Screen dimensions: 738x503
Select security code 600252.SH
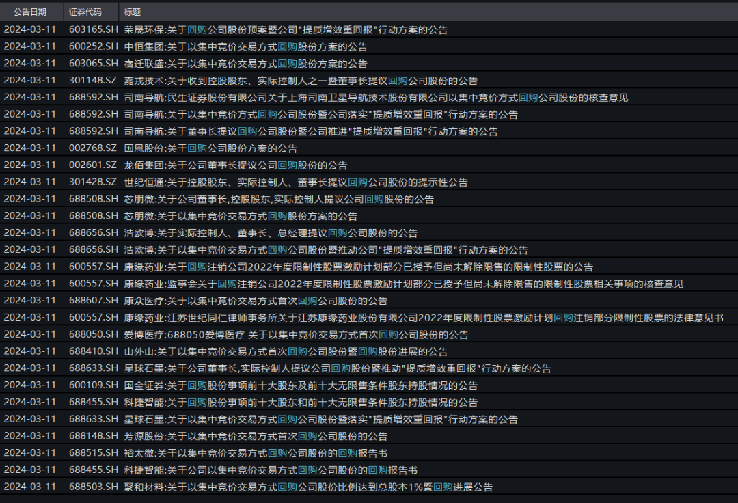click(x=93, y=46)
